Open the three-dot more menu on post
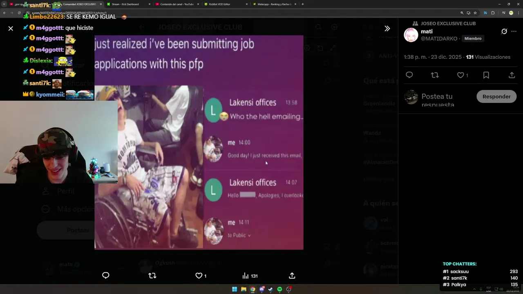The image size is (523, 294). [514, 31]
